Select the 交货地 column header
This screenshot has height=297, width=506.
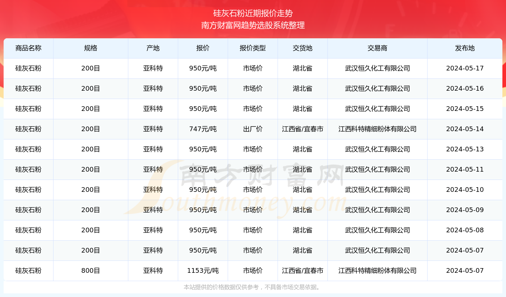pyautogui.click(x=303, y=48)
